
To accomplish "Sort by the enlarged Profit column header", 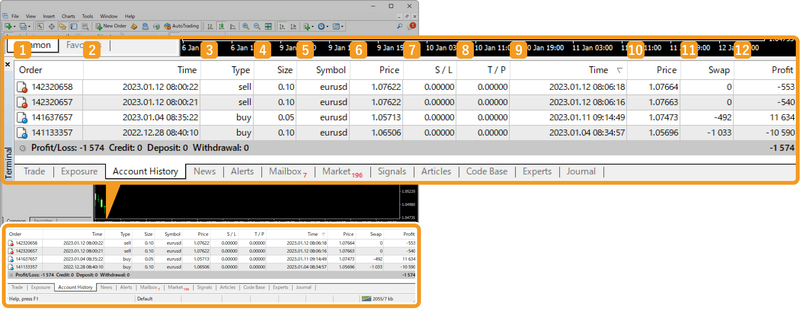I will (765, 70).
